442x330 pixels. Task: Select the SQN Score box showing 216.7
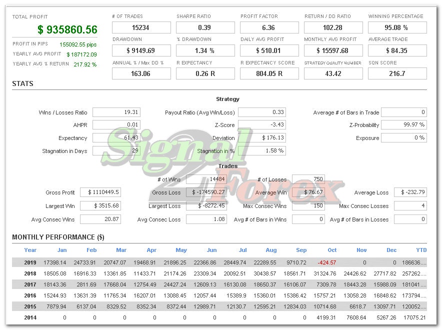[x=397, y=73]
